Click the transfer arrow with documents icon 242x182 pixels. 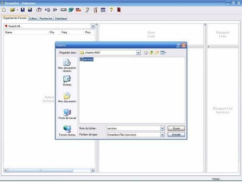pyautogui.click(x=47, y=10)
